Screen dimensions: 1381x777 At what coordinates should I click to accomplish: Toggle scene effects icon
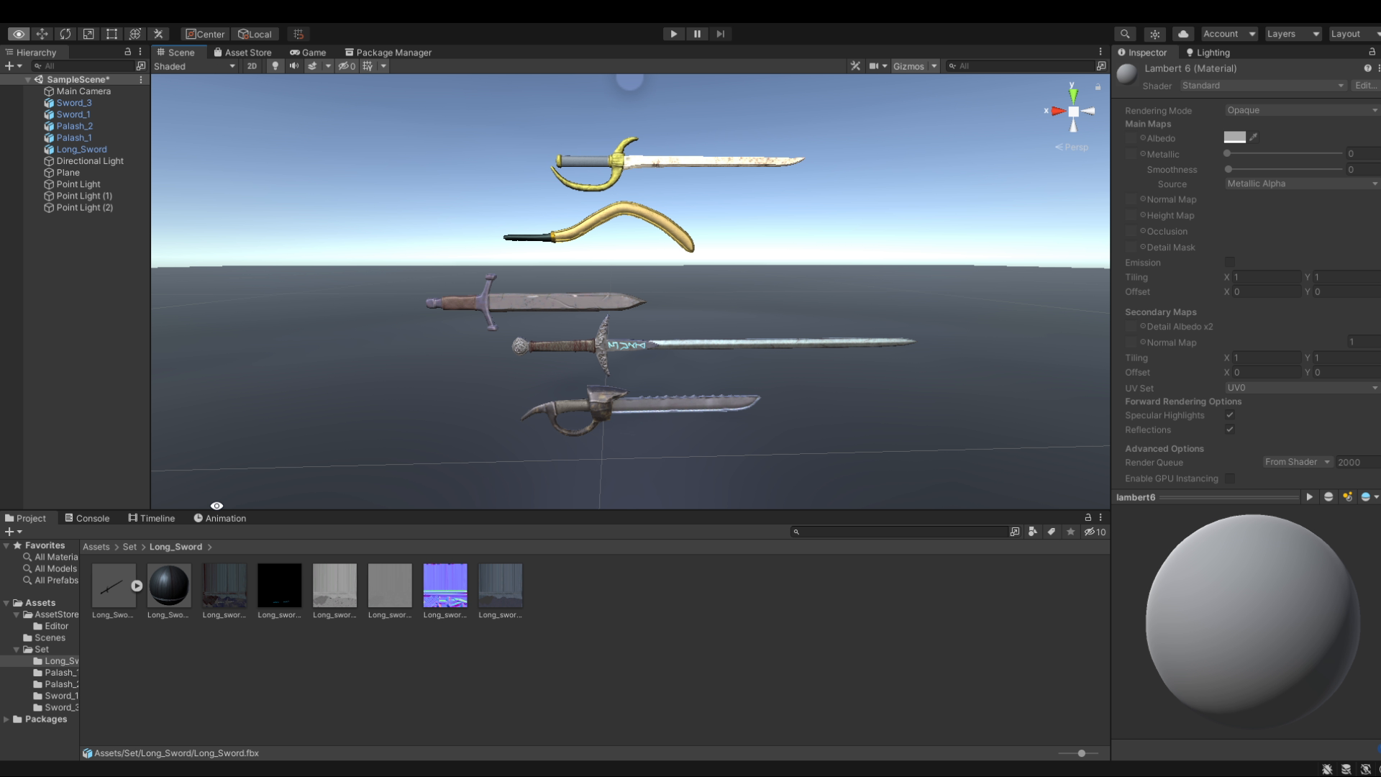pos(312,65)
